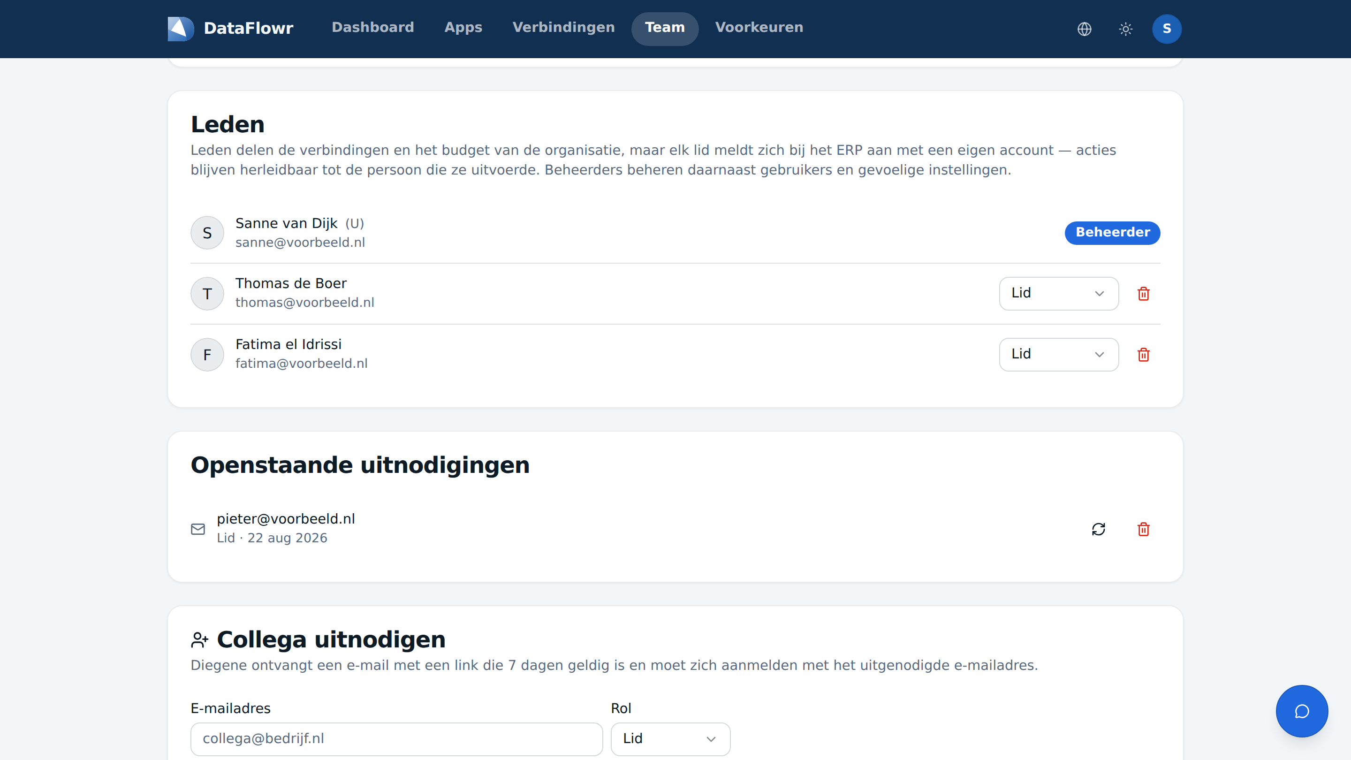The image size is (1351, 760).
Task: Click the Rol label
Action: pos(621,708)
